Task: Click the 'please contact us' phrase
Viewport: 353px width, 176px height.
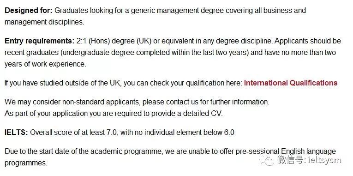Action: point(170,102)
